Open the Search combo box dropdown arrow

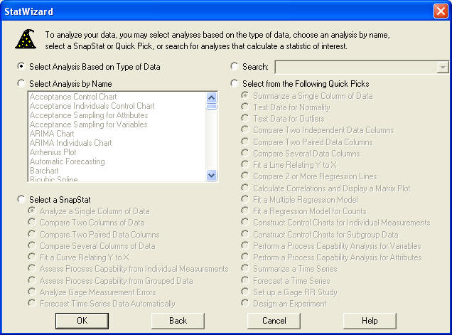[443, 67]
